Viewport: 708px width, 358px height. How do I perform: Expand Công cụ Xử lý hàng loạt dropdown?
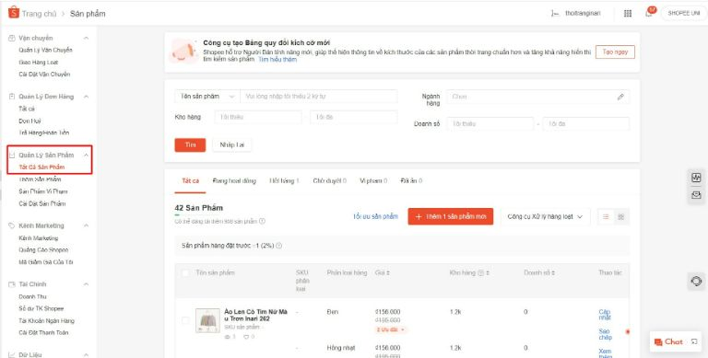point(545,216)
